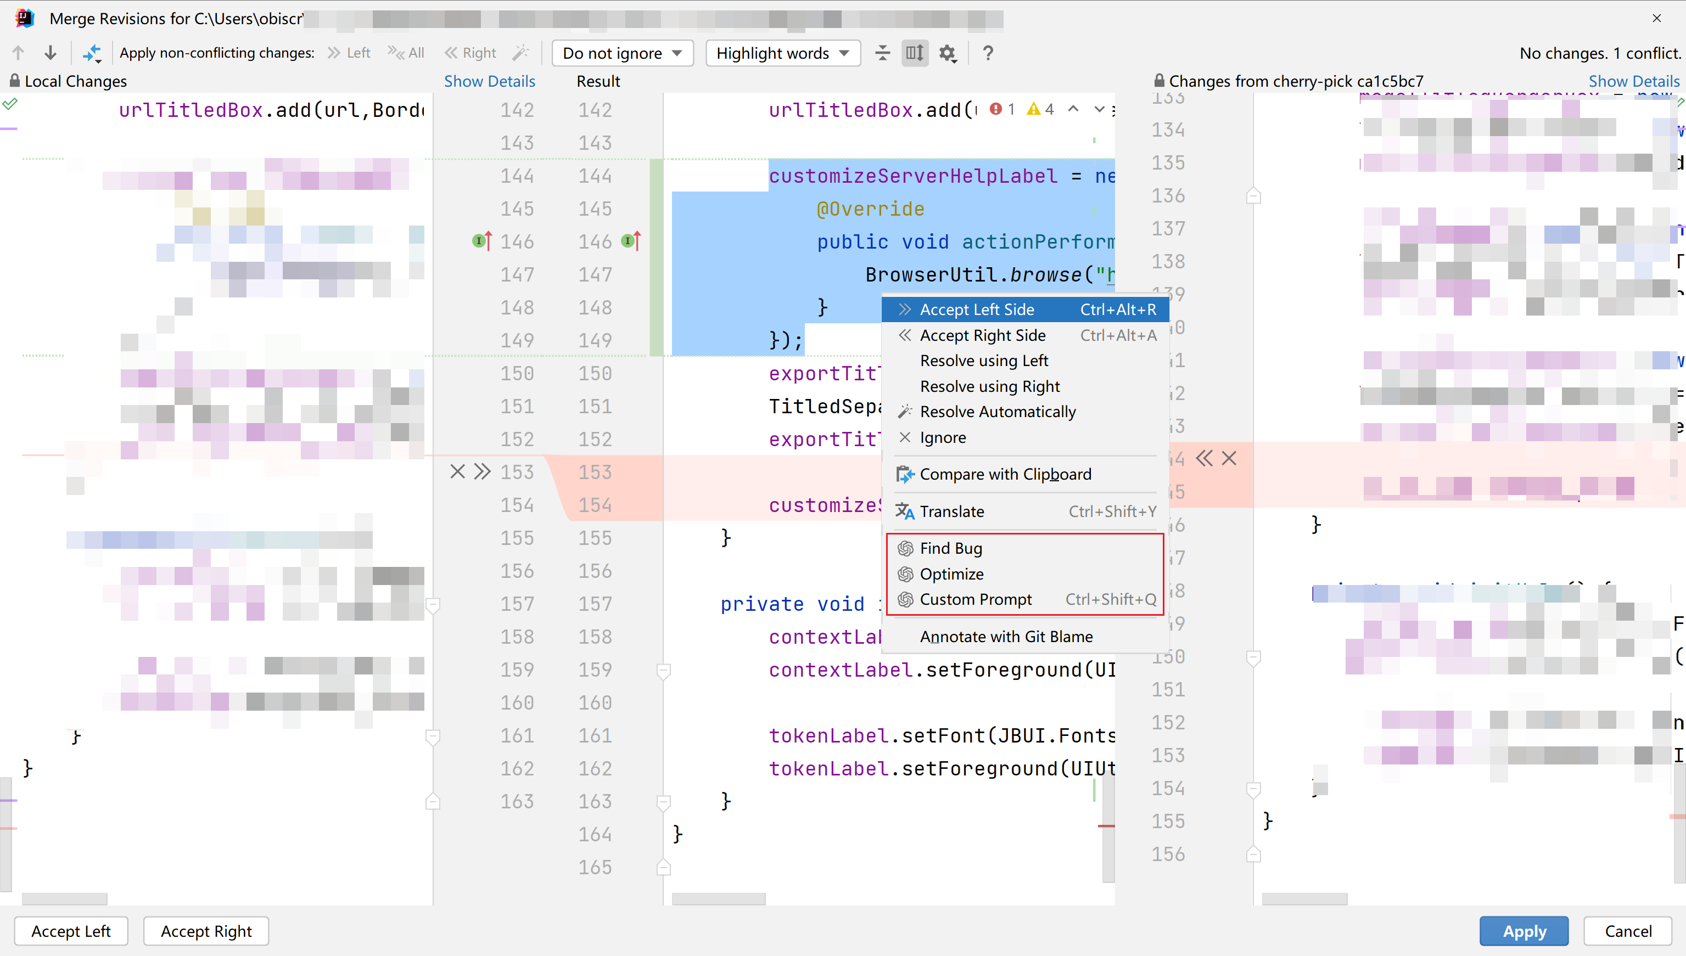Open the 'Do not ignore' whitespace dropdown
Viewport: 1686px width, 956px height.
click(x=623, y=53)
